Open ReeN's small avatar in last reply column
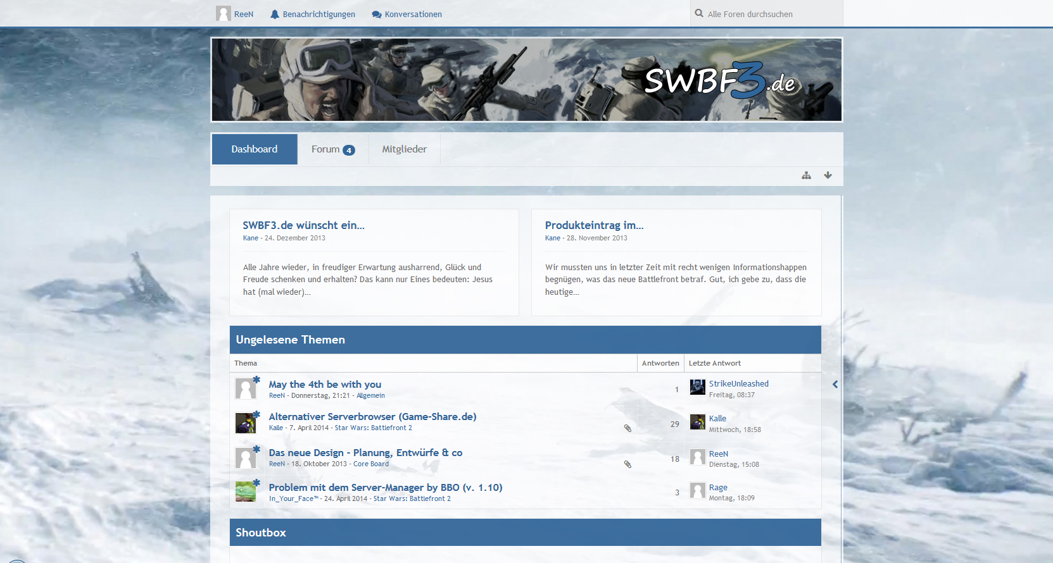This screenshot has height=563, width=1053. pos(698,457)
